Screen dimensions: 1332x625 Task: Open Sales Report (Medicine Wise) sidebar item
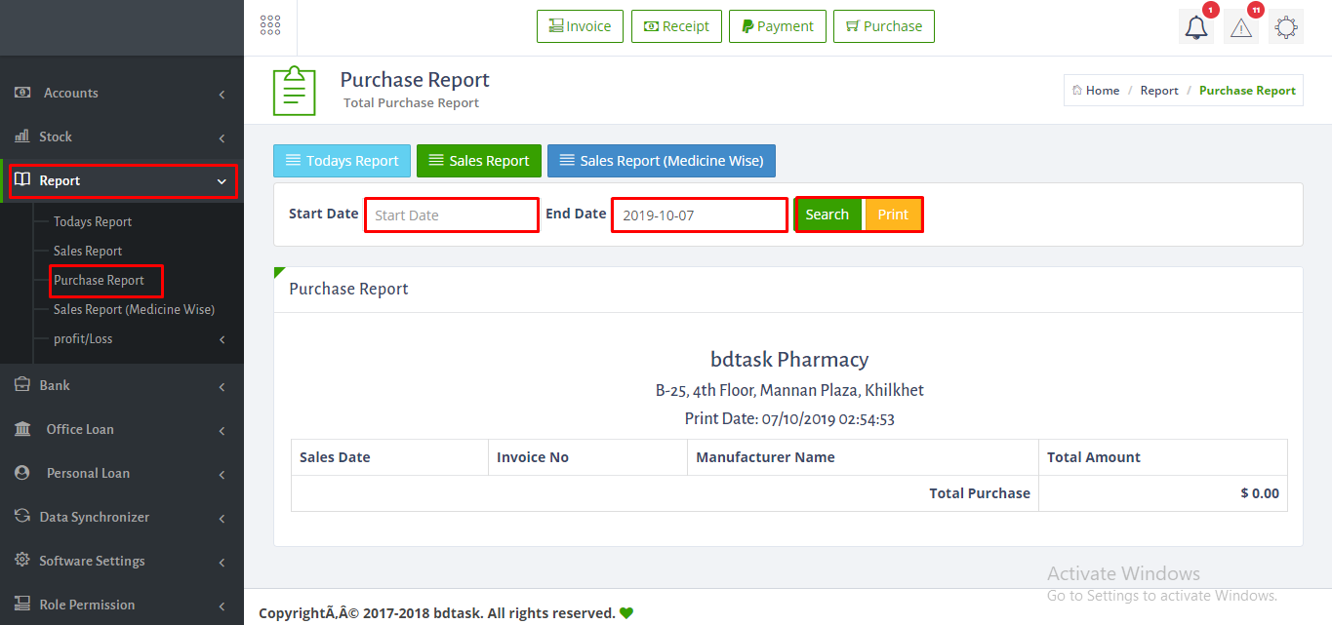[134, 309]
